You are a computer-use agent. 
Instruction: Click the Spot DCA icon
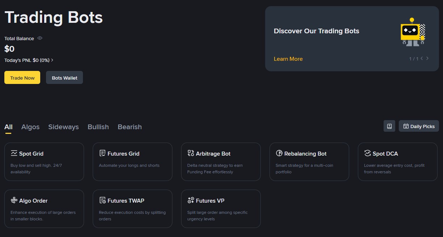[x=368, y=153]
